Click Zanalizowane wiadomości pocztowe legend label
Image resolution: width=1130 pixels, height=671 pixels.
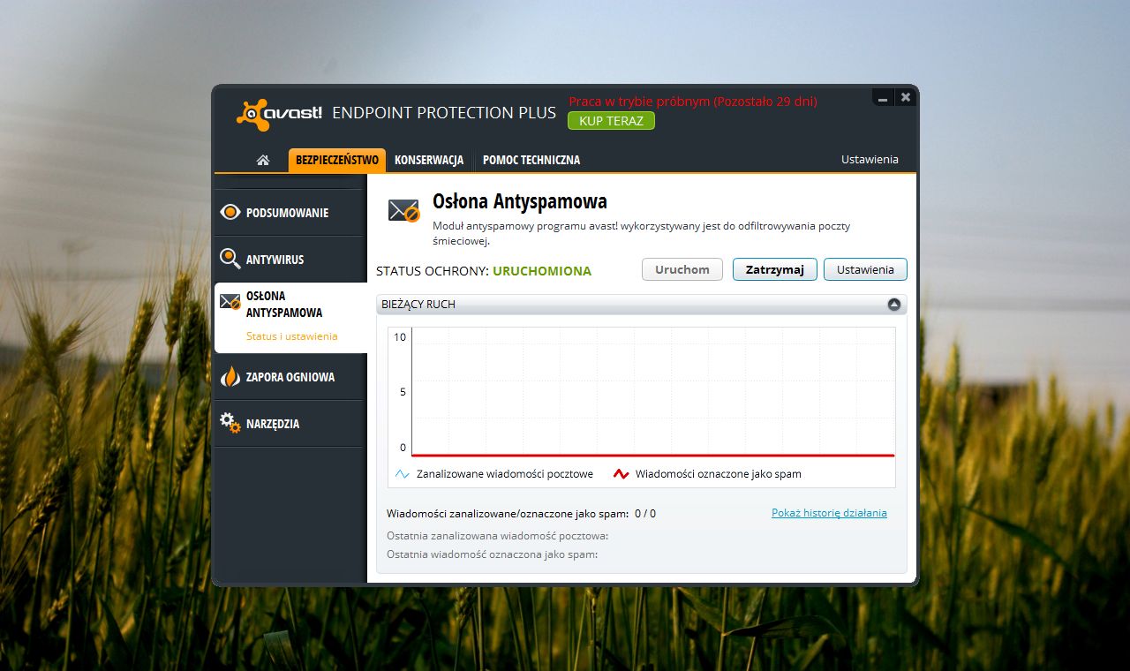[505, 474]
